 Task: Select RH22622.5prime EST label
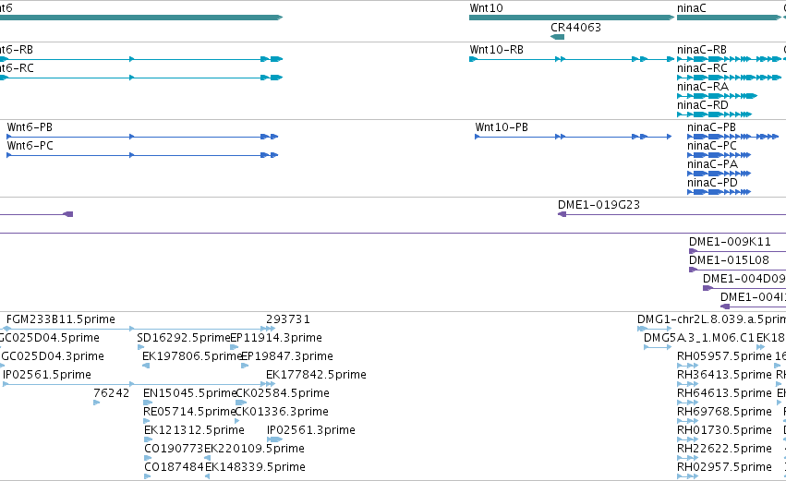[x=724, y=450]
